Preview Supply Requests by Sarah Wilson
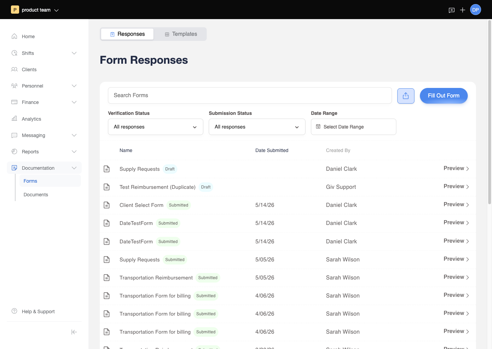 tap(456, 259)
